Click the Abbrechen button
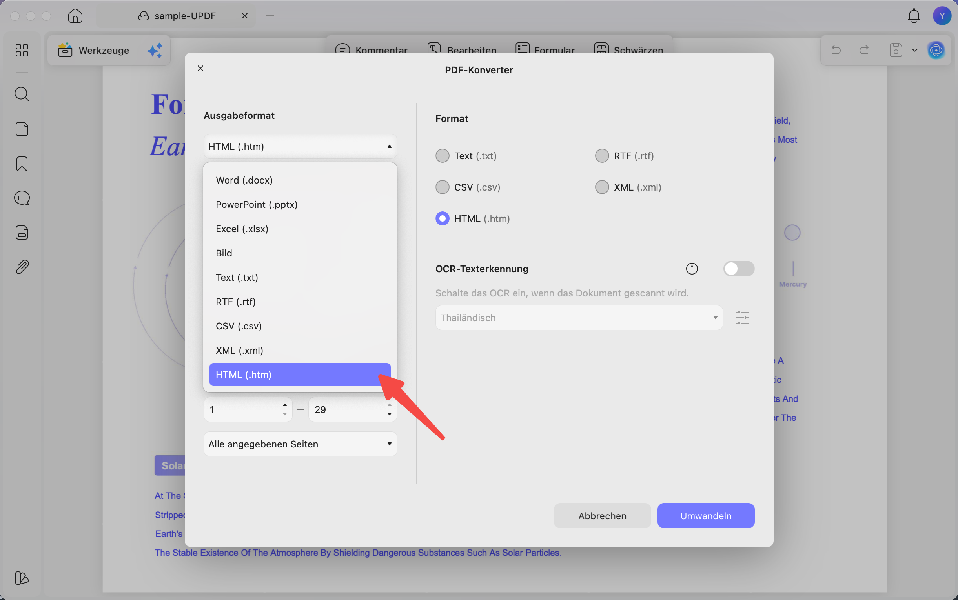Image resolution: width=958 pixels, height=600 pixels. tap(602, 516)
